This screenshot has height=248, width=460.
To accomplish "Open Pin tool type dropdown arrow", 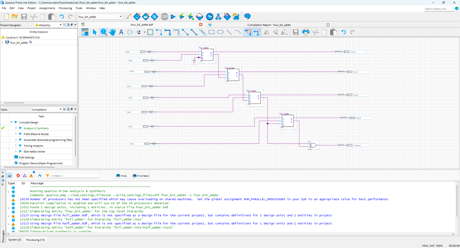I will 144,32.
